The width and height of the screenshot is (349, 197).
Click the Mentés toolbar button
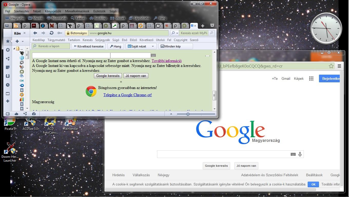[36, 18]
